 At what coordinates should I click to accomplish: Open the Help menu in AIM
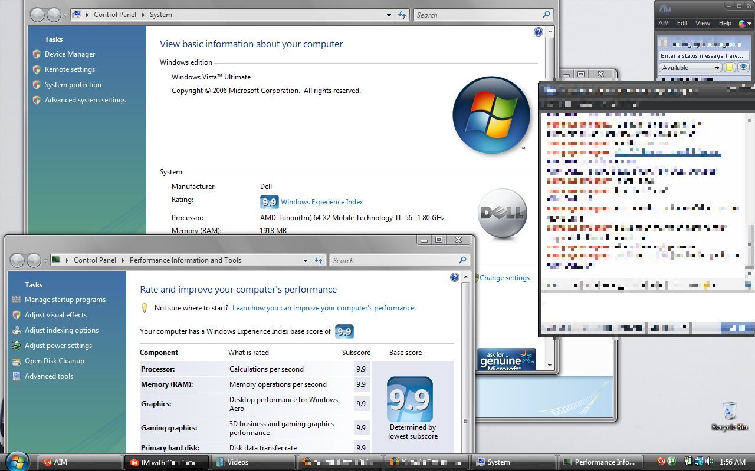pos(725,24)
